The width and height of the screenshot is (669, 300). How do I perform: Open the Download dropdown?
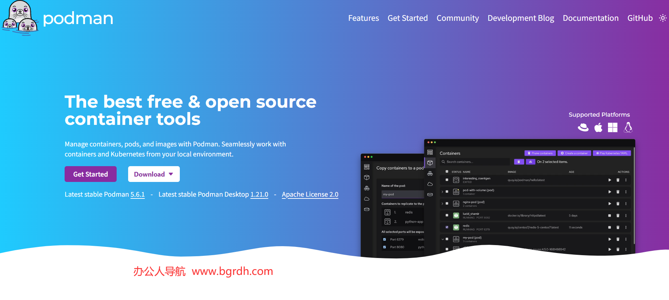pyautogui.click(x=154, y=174)
